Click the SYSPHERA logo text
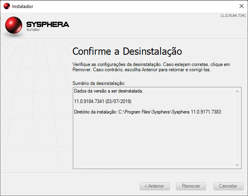Viewport: 248px width, 196px height. point(48,25)
